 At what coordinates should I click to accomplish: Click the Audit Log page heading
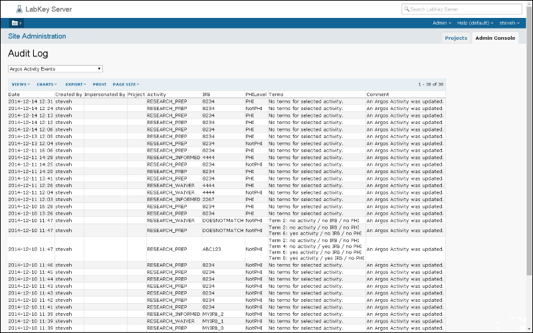click(x=28, y=53)
